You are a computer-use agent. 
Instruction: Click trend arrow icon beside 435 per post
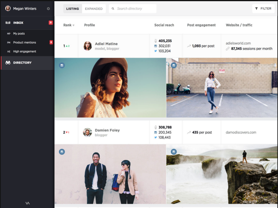[189, 132]
